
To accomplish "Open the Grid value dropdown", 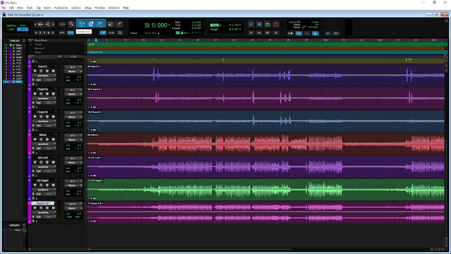I will pos(240,25).
